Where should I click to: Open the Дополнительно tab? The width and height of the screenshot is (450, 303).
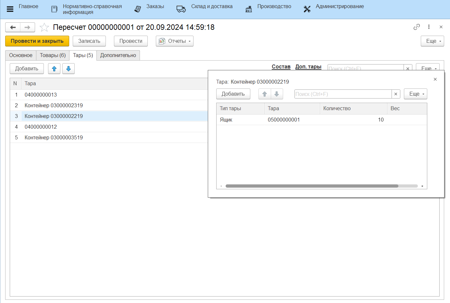coord(118,55)
